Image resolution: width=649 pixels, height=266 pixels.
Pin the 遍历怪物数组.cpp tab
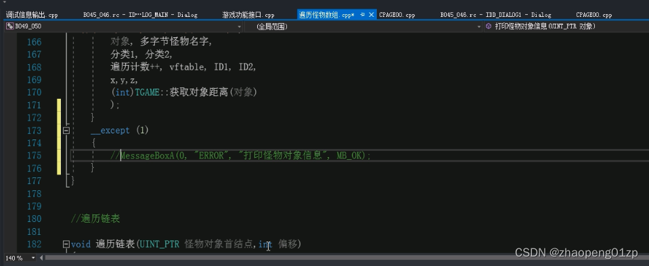pos(362,14)
